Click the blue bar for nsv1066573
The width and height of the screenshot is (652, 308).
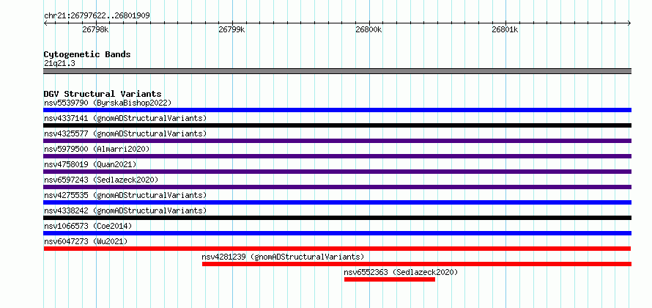[x=337, y=233]
